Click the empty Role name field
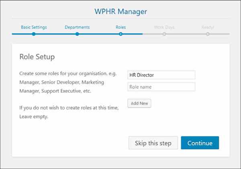The image size is (241, 169). pyautogui.click(x=161, y=87)
